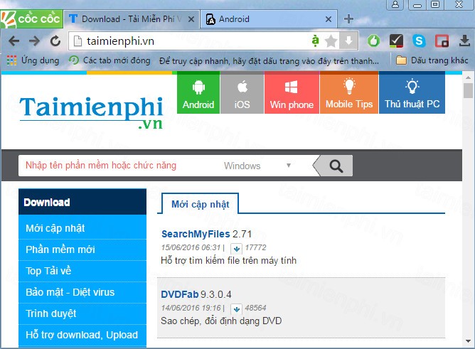
Task: Open the iOS category tile
Action: tap(242, 92)
